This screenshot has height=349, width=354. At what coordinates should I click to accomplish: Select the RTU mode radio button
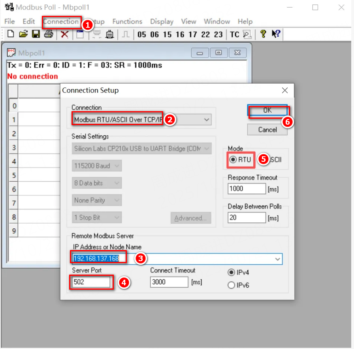point(233,160)
